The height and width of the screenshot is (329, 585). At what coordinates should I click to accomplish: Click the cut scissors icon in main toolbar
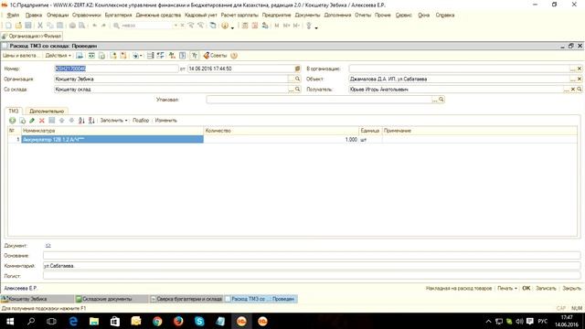[x=40, y=26]
